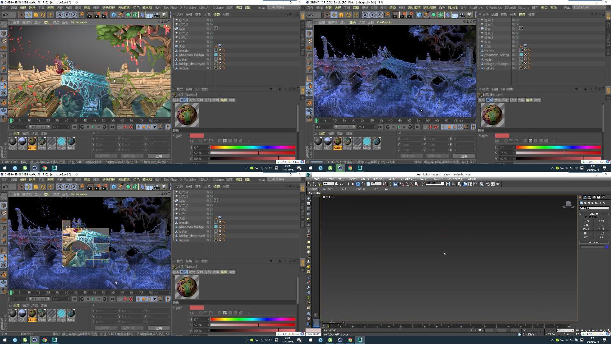Click Render View icon in top-left Cinema 4D
611x344 pixels.
pos(90,15)
